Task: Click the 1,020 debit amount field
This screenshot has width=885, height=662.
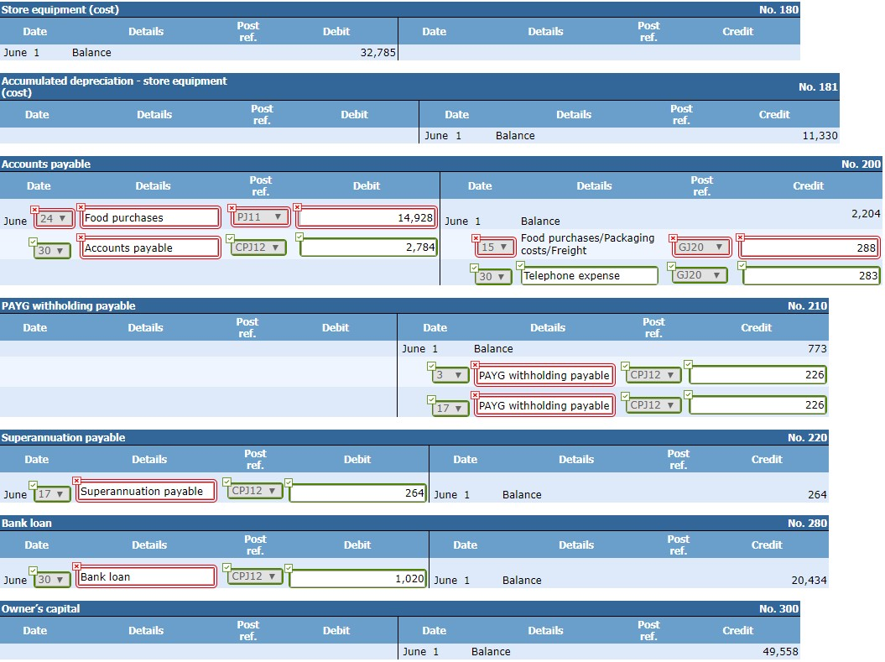Action: pyautogui.click(x=357, y=576)
